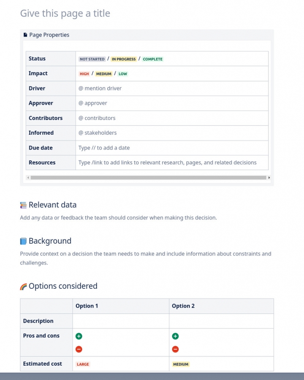Click the rainbow emoji beside Options considered

tap(23, 286)
